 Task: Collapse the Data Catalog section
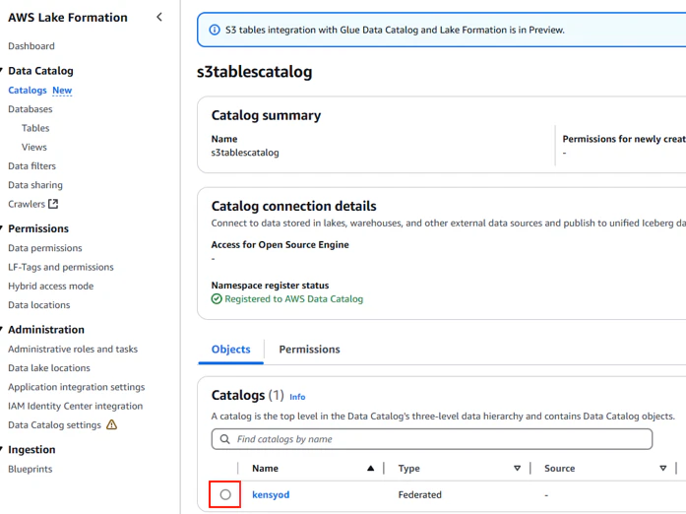[2, 70]
